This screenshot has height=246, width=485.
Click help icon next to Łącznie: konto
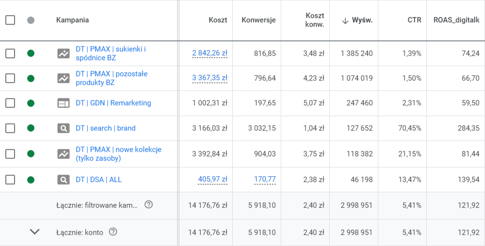coord(113,232)
